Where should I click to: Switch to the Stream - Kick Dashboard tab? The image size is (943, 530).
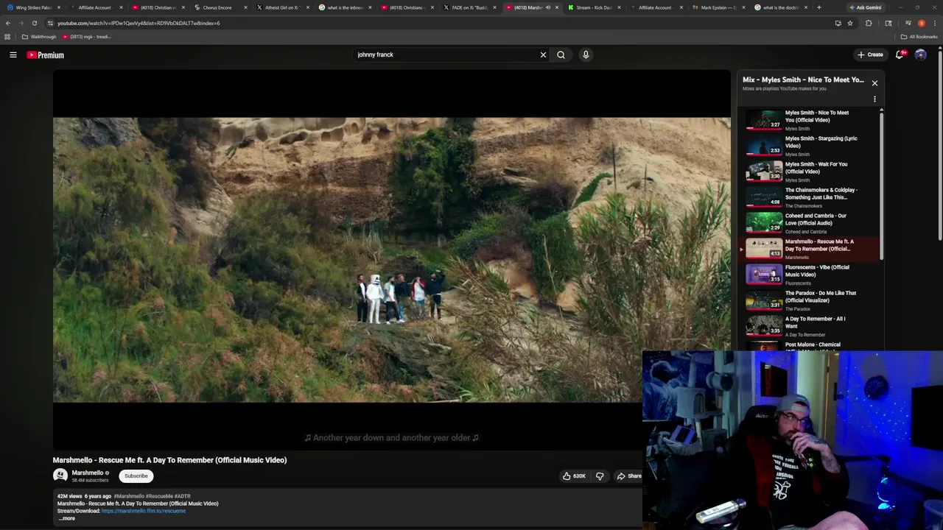tap(594, 7)
